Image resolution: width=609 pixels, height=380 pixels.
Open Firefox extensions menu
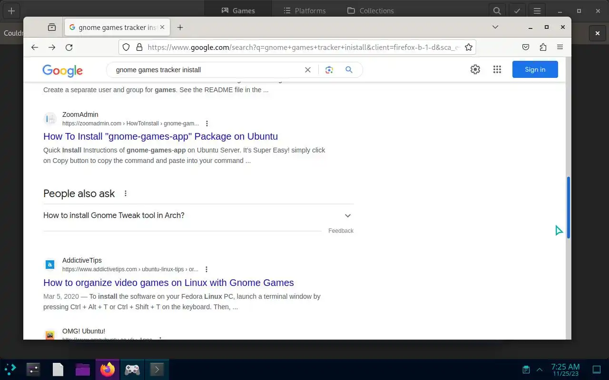click(543, 47)
